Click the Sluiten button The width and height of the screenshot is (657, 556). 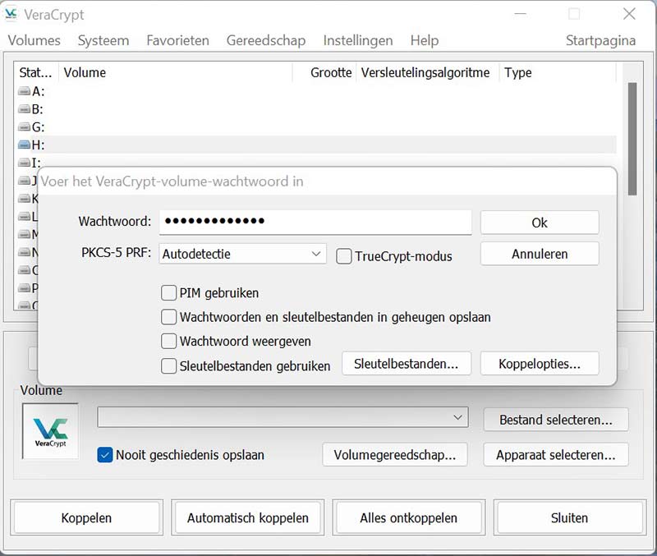pyautogui.click(x=569, y=517)
